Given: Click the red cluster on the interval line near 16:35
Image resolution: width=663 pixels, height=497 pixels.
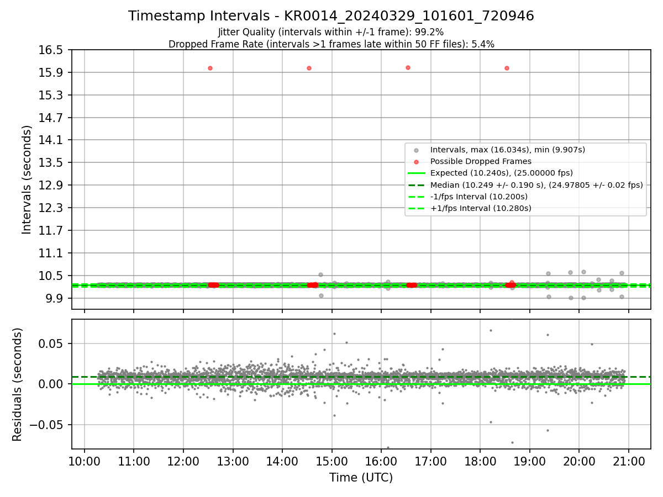Looking at the screenshot, I should tap(412, 285).
